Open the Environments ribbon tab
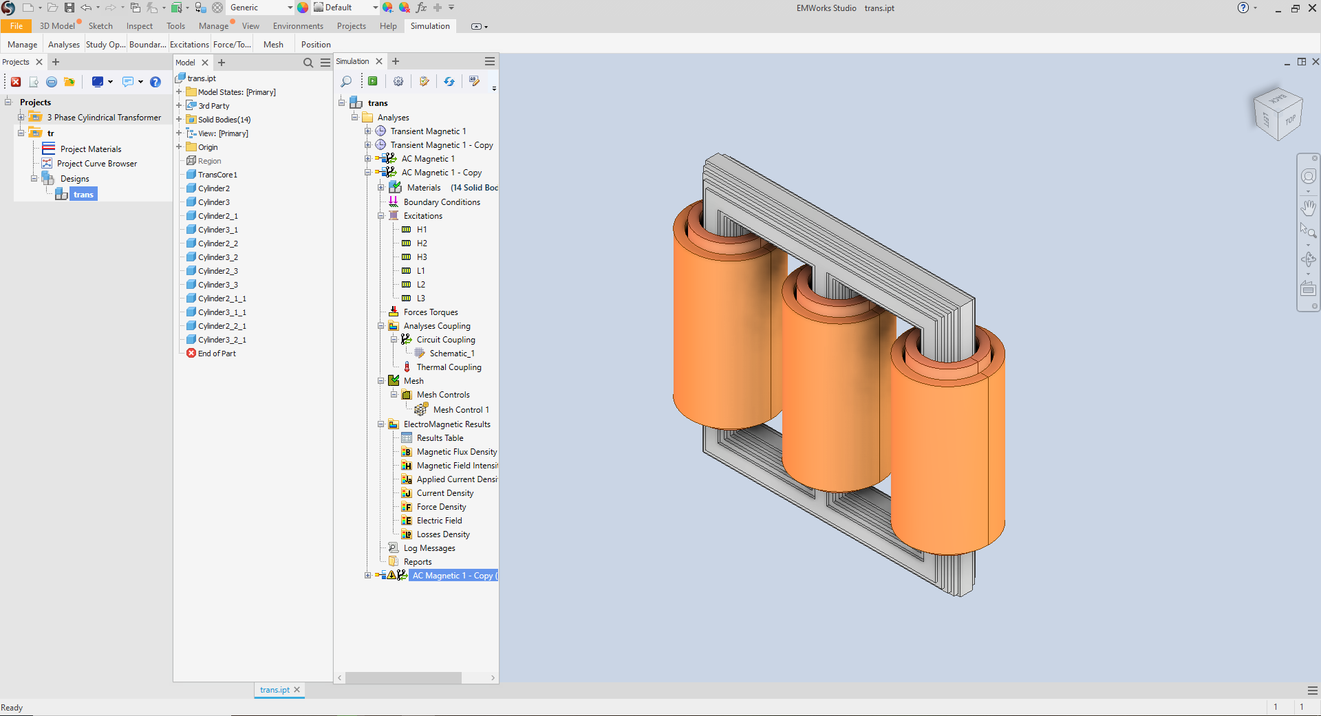 [x=298, y=26]
